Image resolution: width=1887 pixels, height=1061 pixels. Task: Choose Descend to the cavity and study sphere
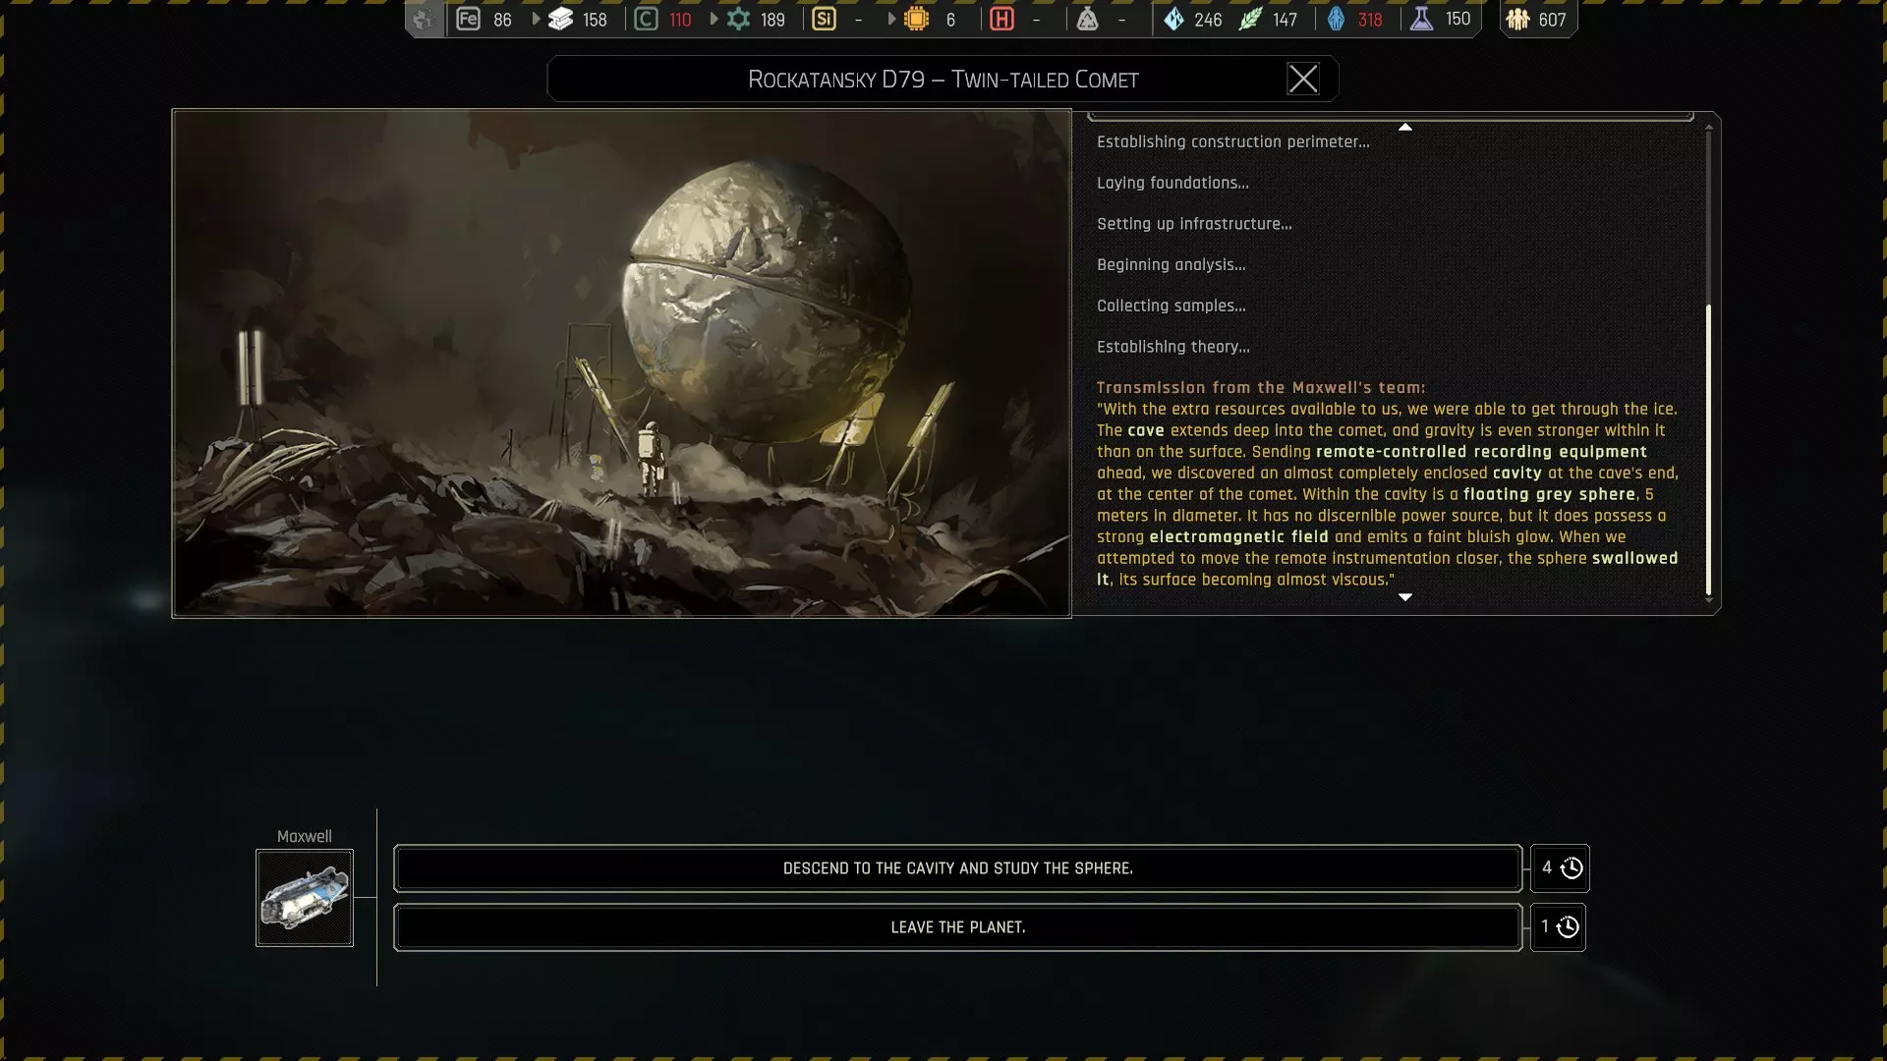[957, 868]
